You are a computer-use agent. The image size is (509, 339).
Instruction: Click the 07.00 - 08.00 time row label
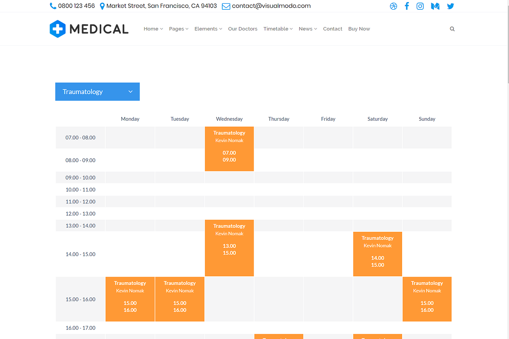click(x=81, y=138)
